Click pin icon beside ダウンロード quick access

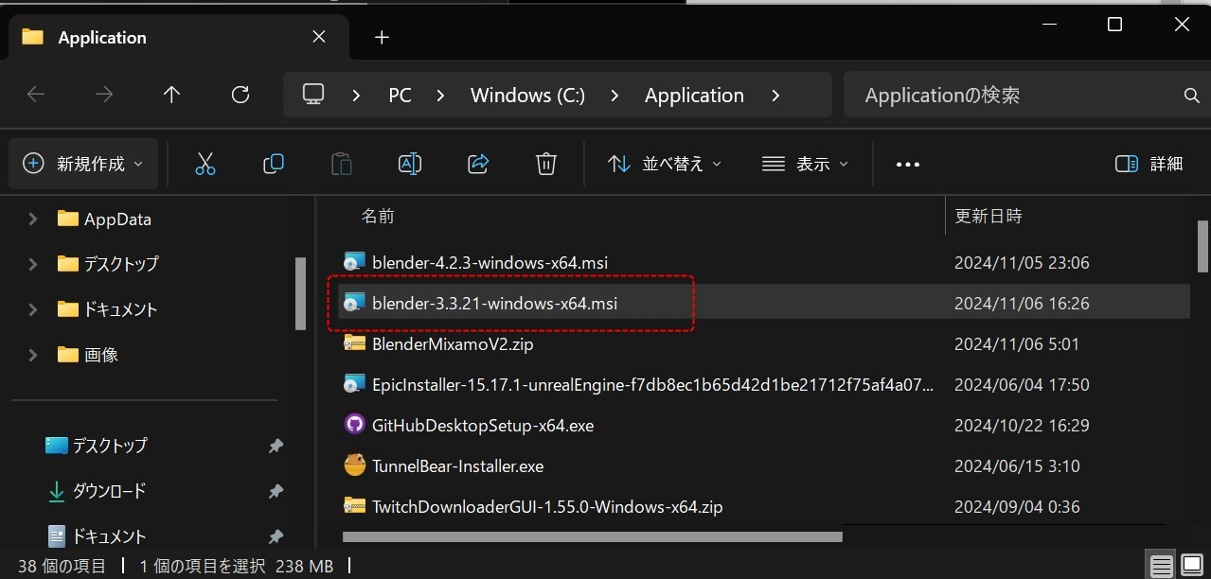click(x=276, y=491)
